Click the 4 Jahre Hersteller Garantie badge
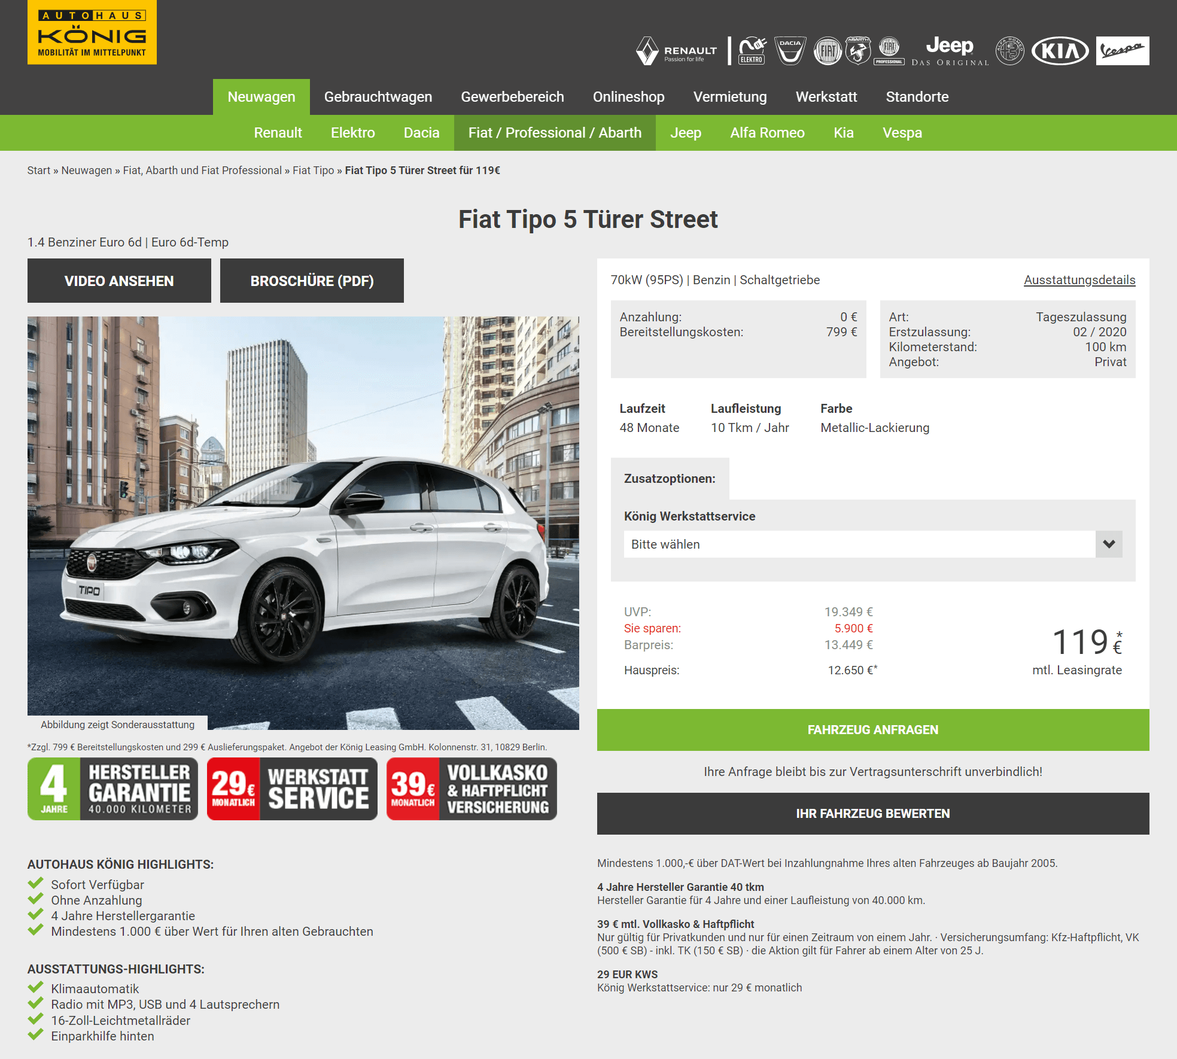Image resolution: width=1177 pixels, height=1059 pixels. pos(112,789)
